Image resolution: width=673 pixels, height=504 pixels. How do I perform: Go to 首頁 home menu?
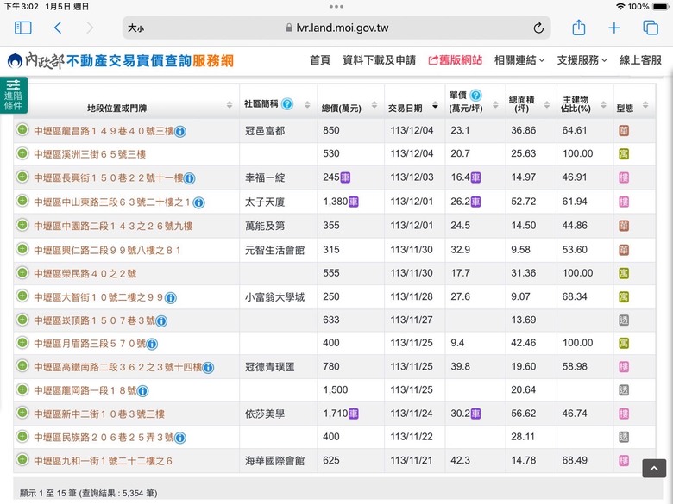[x=320, y=60]
